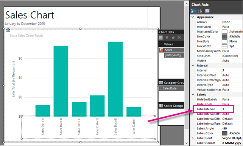
Task: Click the Values sigma icon
Action: pyautogui.click(x=161, y=44)
